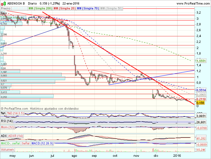Open MM (Simple 50) moving average settings
Screen dimensions: 211x159
[x=111, y=8]
